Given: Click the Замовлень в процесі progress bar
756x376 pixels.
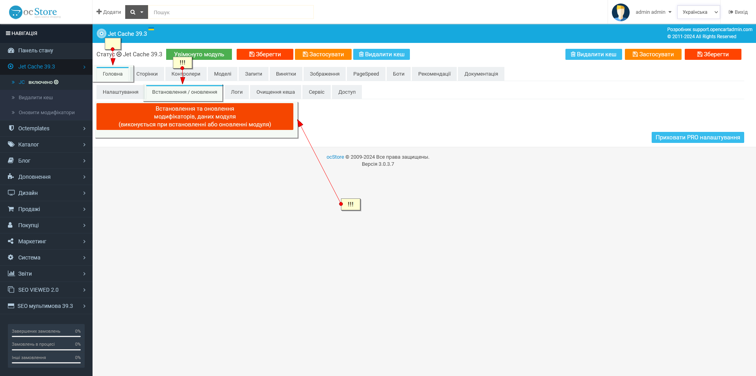Looking at the screenshot, I should [46, 350].
